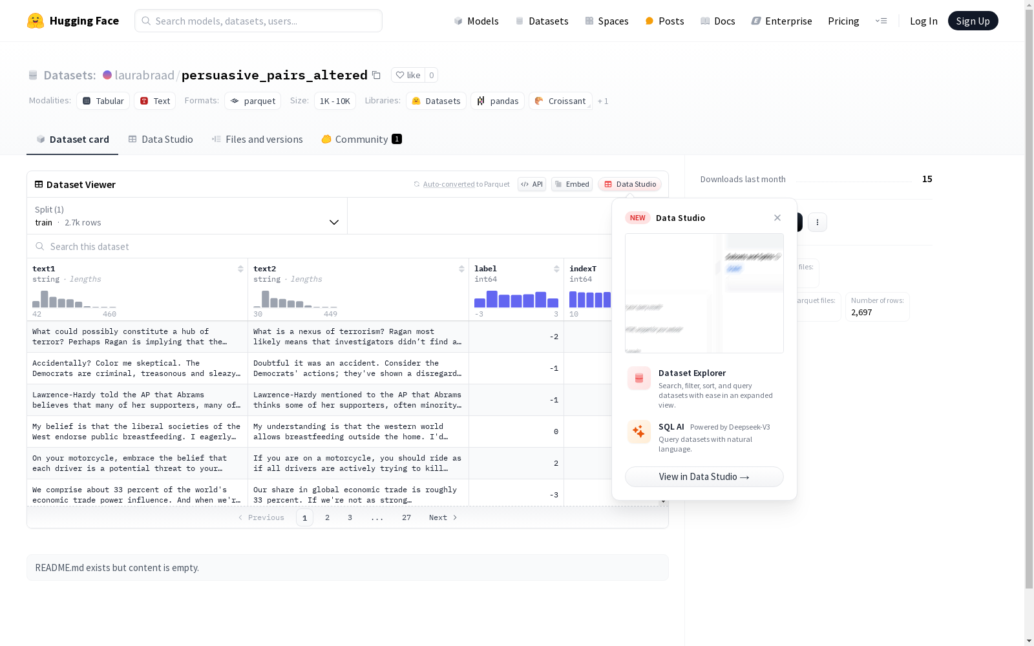Open Spaces in the top navigation
Viewport: 1034px width, 646px height.
607,21
